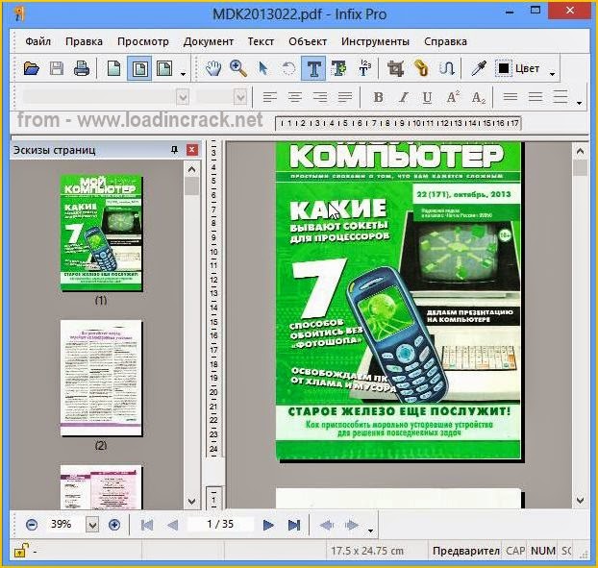
Task: Open the Инструменты menu
Action: tap(375, 41)
